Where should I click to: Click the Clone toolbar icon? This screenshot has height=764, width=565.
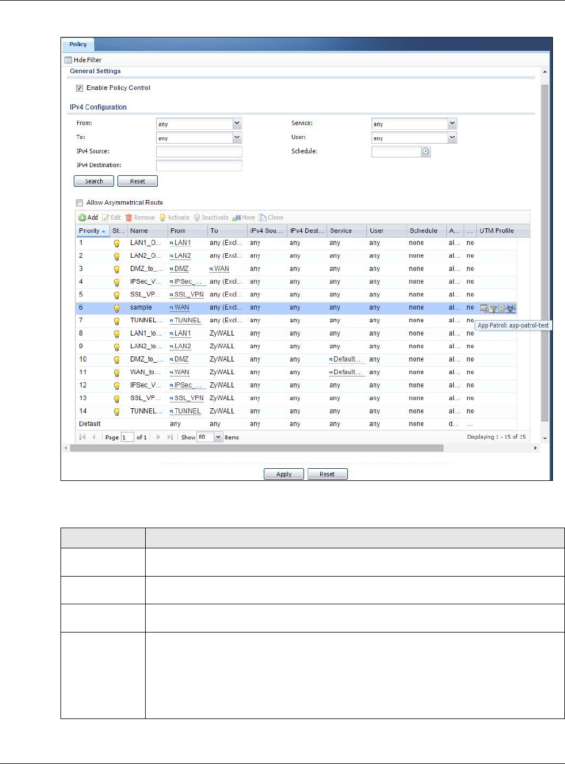pyautogui.click(x=263, y=218)
